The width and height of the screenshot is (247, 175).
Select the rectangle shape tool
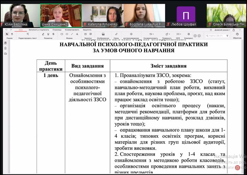62,34
